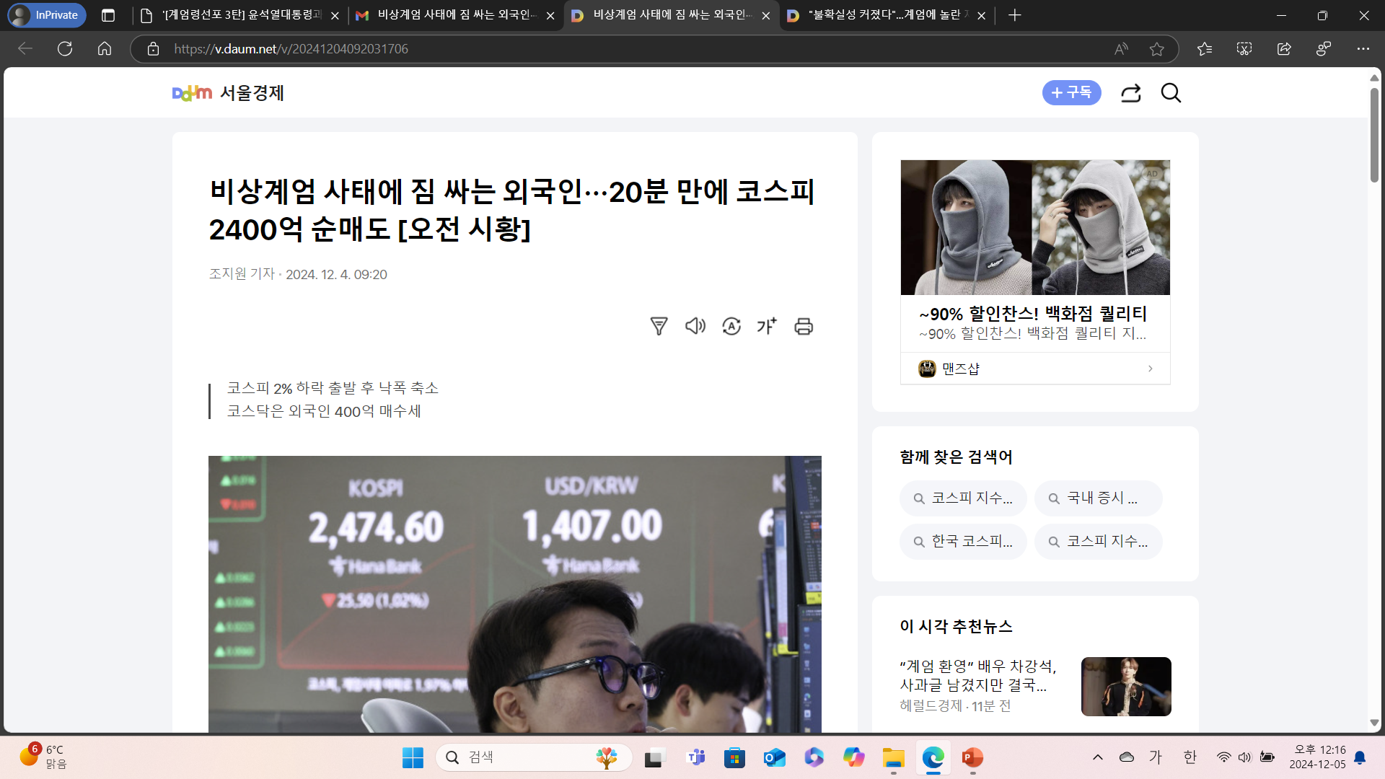Click the article summary funnel icon

pyautogui.click(x=659, y=326)
